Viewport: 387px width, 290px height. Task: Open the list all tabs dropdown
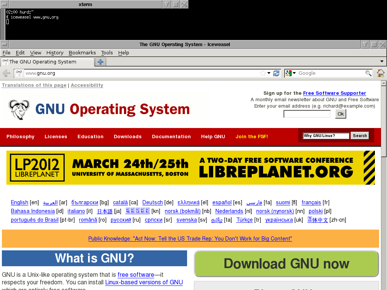click(382, 62)
